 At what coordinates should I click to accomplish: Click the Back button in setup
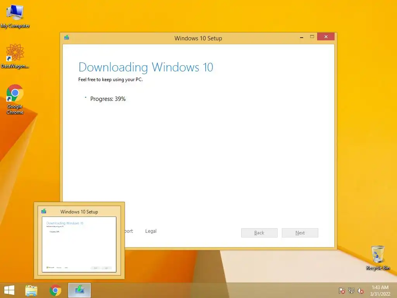259,233
